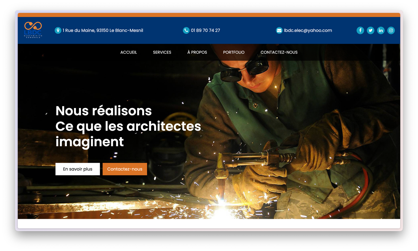Image resolution: width=418 pixels, height=251 pixels.
Task: Navigate to the À propos page
Action: point(197,52)
